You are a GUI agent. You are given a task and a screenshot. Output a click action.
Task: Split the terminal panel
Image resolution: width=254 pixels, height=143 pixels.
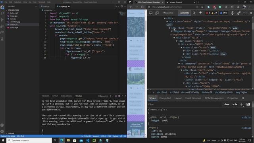(x=115, y=96)
